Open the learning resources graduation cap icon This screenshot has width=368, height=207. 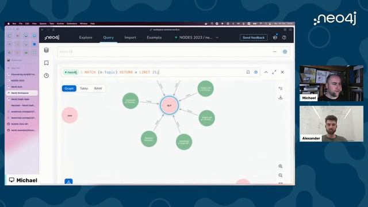pyautogui.click(x=275, y=37)
